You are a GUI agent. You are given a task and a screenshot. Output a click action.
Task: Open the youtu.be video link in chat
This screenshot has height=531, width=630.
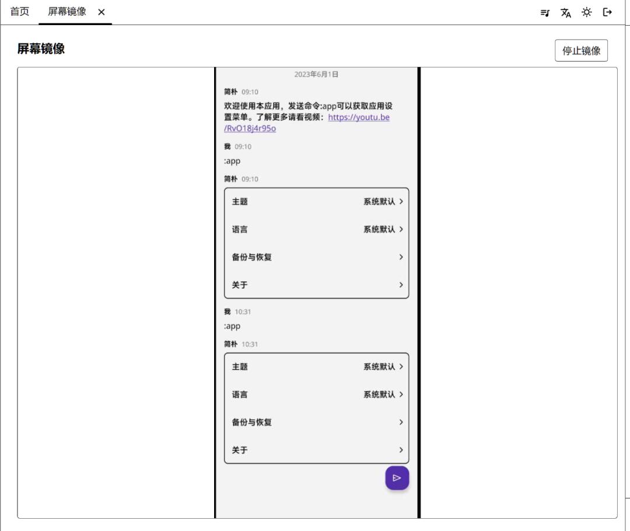point(359,117)
